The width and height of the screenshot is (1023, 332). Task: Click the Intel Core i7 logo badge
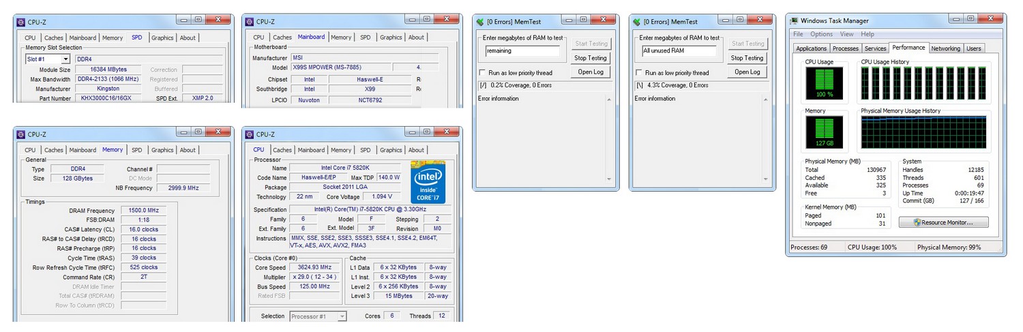pos(427,181)
